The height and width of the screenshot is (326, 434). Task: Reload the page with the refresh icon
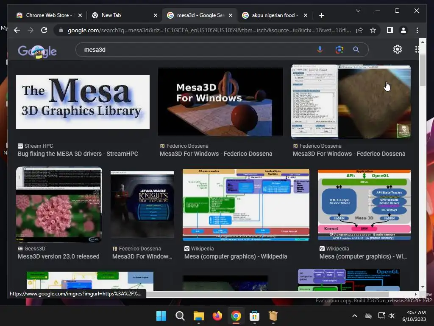(44, 30)
